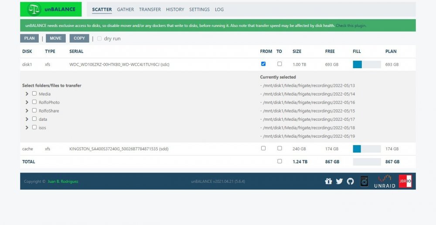
Task: Click the COPY button
Action: click(79, 38)
